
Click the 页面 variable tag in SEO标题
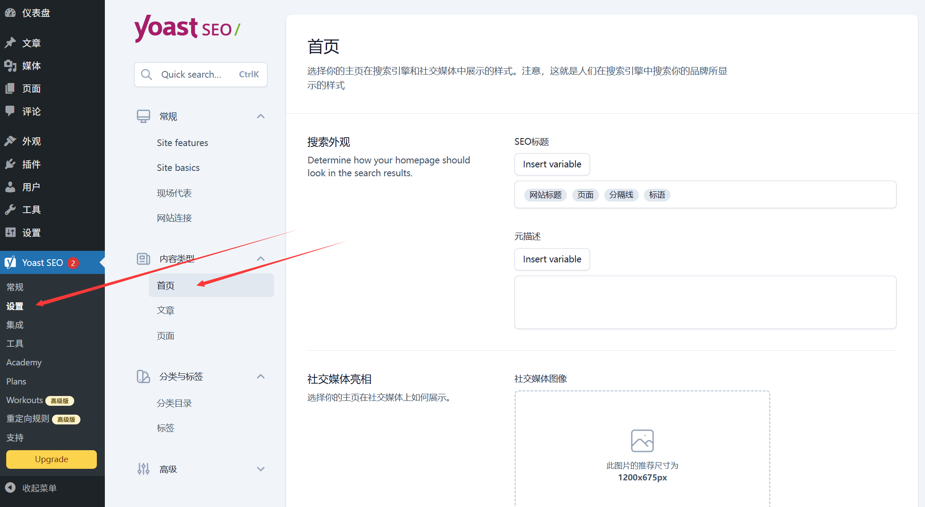point(586,195)
